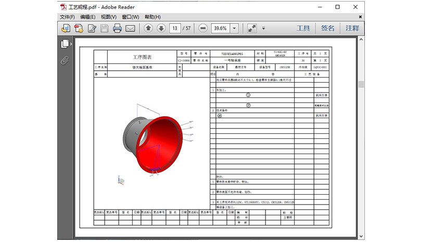Screen dimensions: 432x243
Task: Show the page thumbnails panel
Action: point(65,44)
